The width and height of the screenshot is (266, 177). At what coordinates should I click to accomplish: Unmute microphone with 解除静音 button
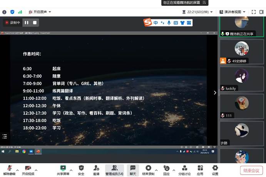[x=8, y=169]
